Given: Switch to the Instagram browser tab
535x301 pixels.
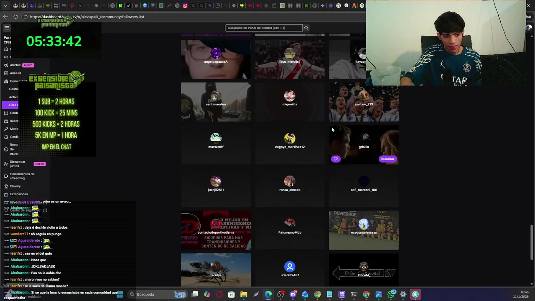Looking at the screenshot, I should pos(185,5).
